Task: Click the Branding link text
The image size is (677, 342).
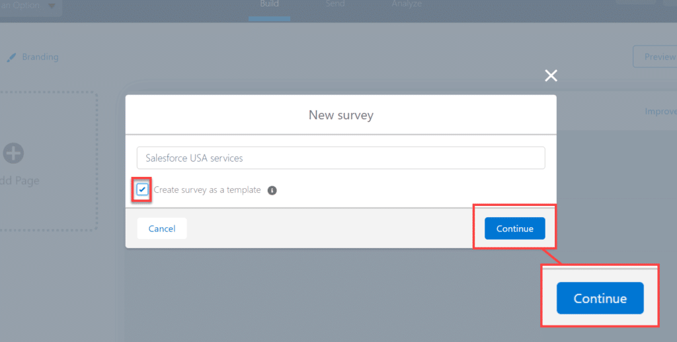Action: click(x=40, y=57)
